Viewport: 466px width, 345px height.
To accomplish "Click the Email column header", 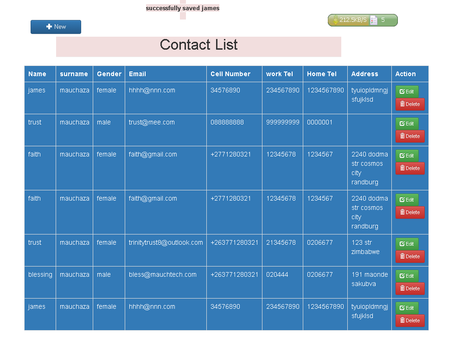I will point(137,74).
